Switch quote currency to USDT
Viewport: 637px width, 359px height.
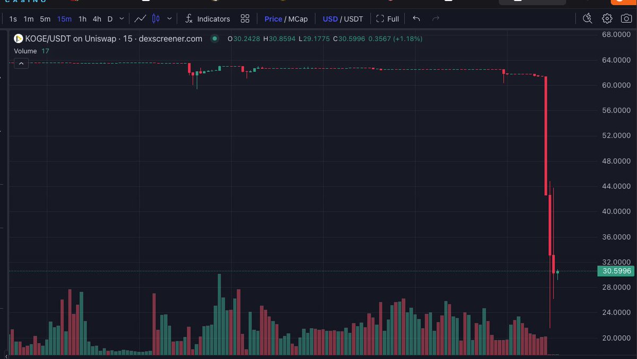point(354,19)
